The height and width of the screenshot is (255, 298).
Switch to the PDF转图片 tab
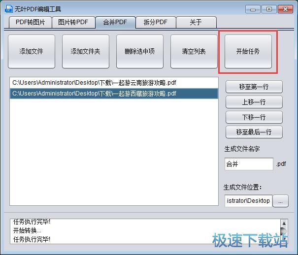[x=31, y=23]
